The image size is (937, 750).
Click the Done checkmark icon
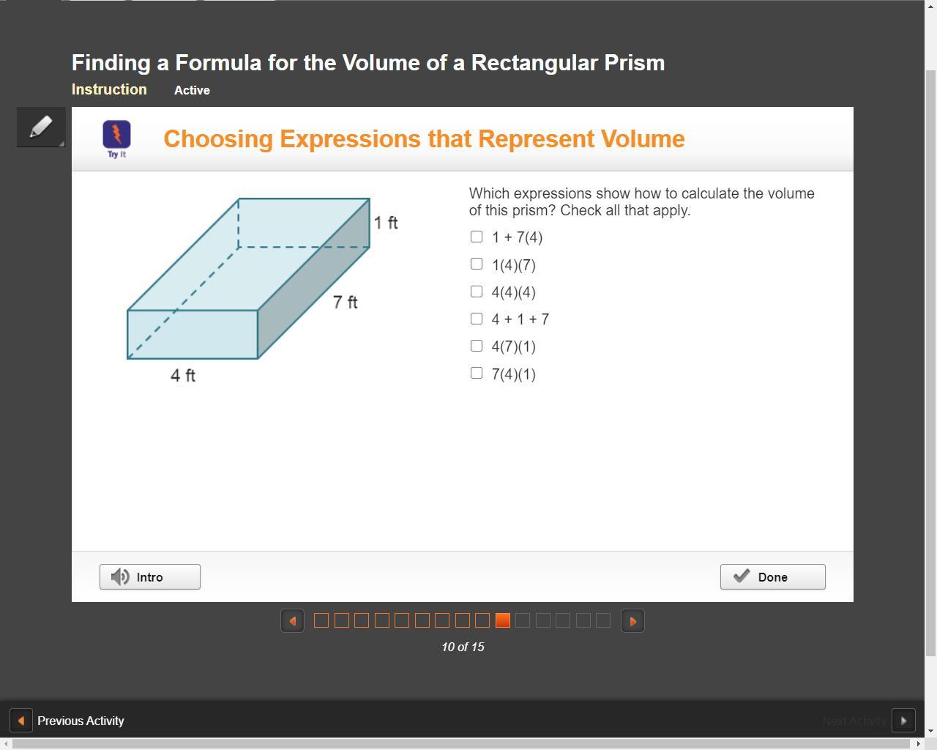pyautogui.click(x=742, y=576)
